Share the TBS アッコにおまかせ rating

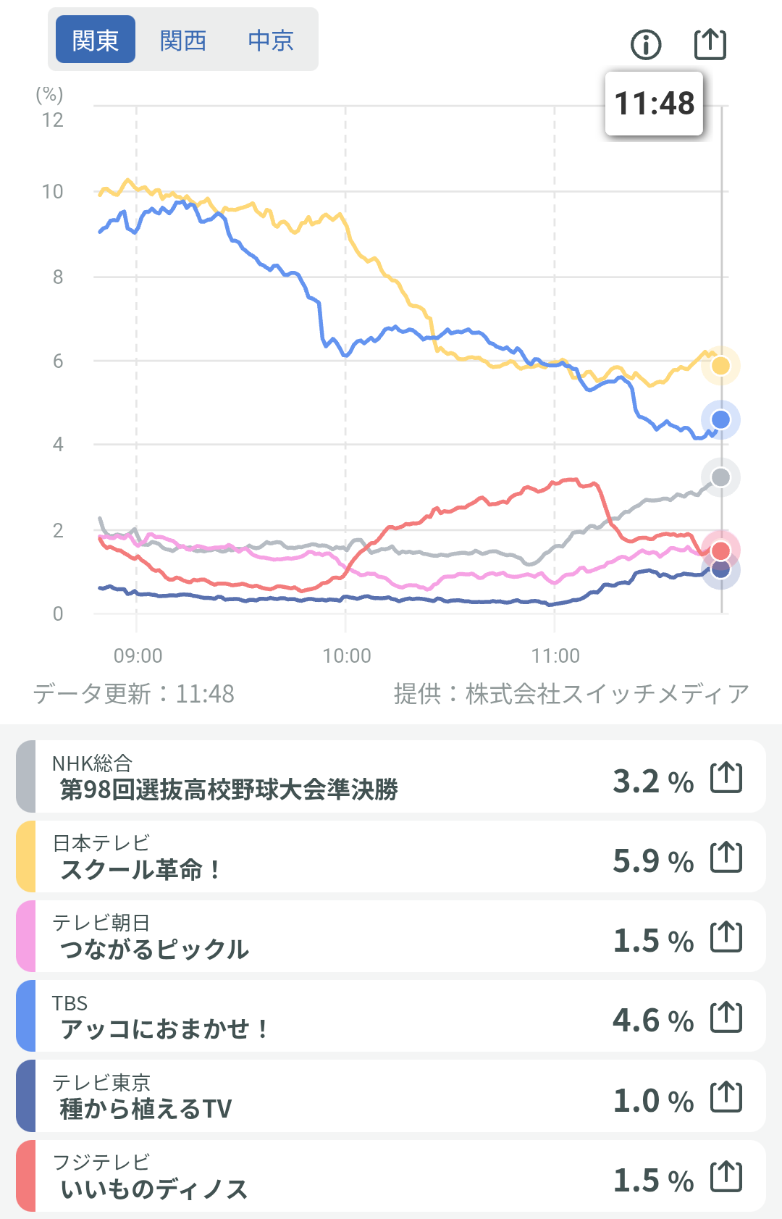(x=726, y=1017)
